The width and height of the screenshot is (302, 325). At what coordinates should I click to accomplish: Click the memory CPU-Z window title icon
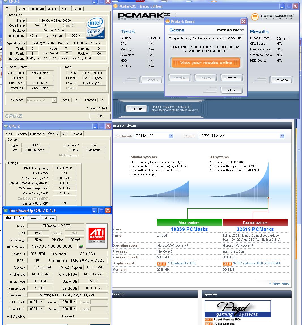[6, 126]
